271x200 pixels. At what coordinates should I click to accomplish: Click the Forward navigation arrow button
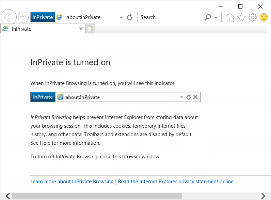[x=23, y=17]
